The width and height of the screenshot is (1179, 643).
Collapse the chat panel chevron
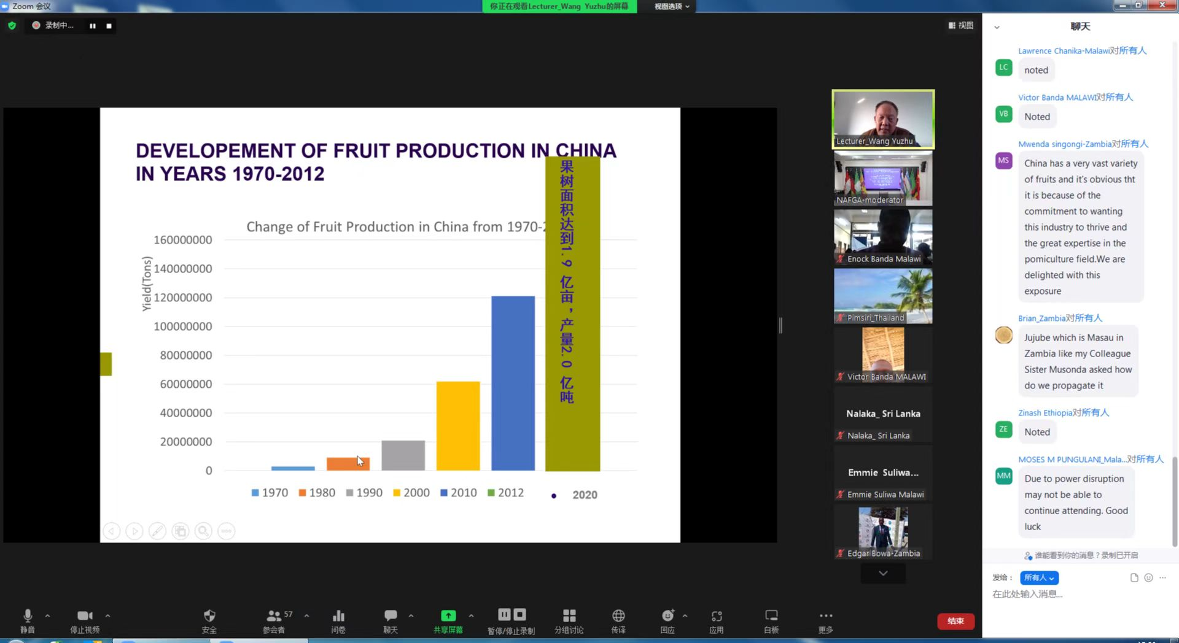pyautogui.click(x=997, y=27)
